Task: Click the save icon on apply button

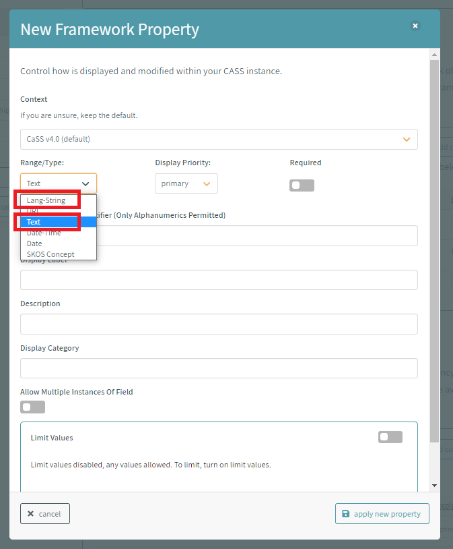Action: pos(346,514)
